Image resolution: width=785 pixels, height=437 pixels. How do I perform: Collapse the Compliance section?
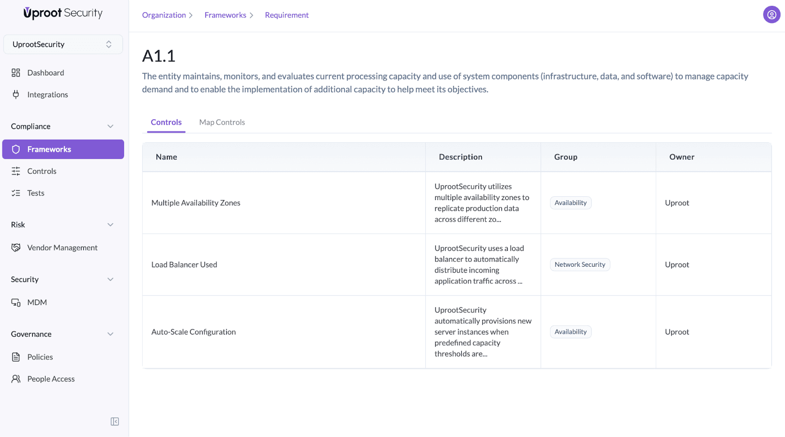110,127
